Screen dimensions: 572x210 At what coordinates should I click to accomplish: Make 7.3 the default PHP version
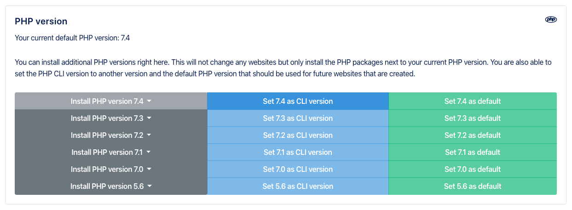473,118
